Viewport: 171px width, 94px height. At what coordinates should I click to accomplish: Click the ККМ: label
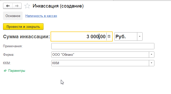click(x=7, y=63)
